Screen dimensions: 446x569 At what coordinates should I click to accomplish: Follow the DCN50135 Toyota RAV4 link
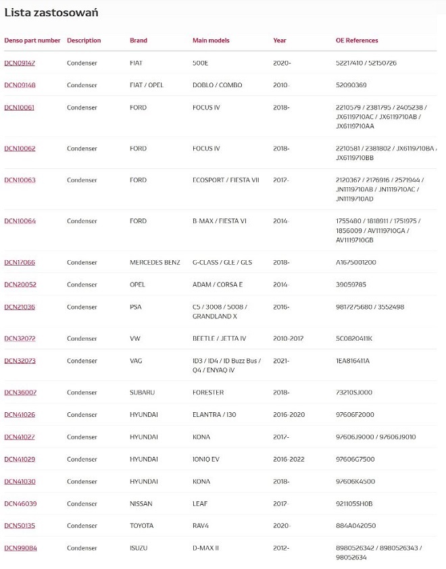(20, 526)
